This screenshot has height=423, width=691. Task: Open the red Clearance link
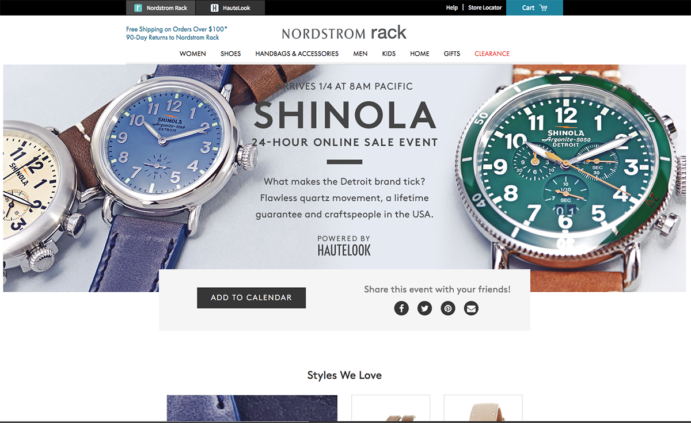click(x=492, y=54)
